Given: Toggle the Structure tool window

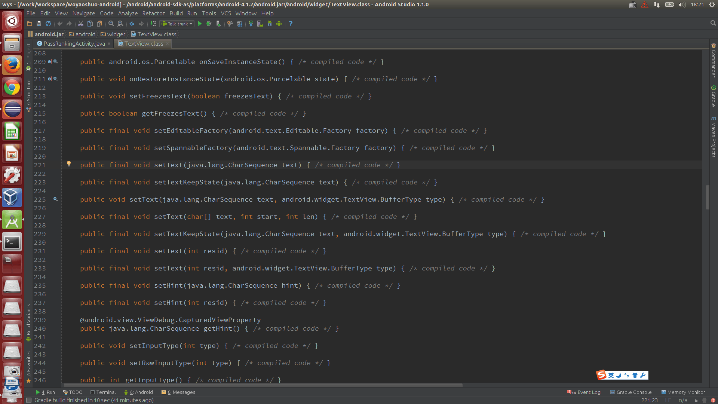Looking at the screenshot, I should pos(29,95).
